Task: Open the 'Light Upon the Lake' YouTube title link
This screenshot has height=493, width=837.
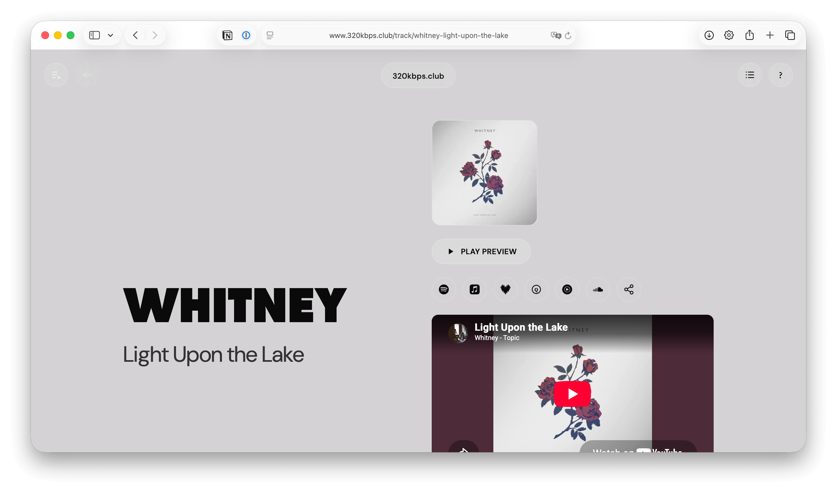Action: 521,327
